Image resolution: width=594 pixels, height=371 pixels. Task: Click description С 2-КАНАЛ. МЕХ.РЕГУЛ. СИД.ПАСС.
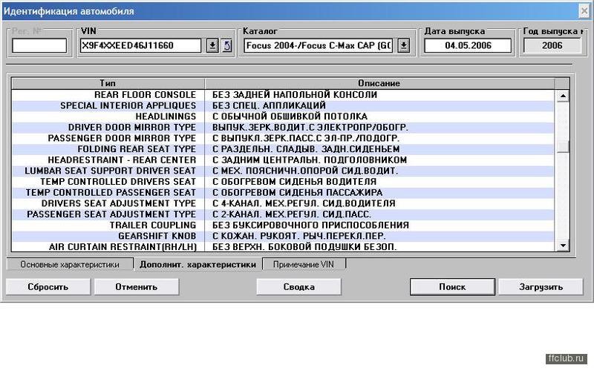click(x=292, y=214)
